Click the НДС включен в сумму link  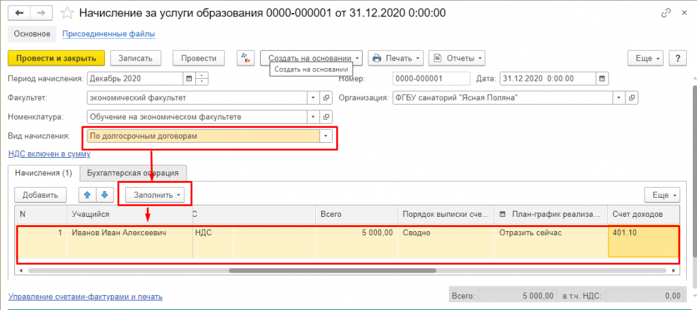pyautogui.click(x=48, y=154)
